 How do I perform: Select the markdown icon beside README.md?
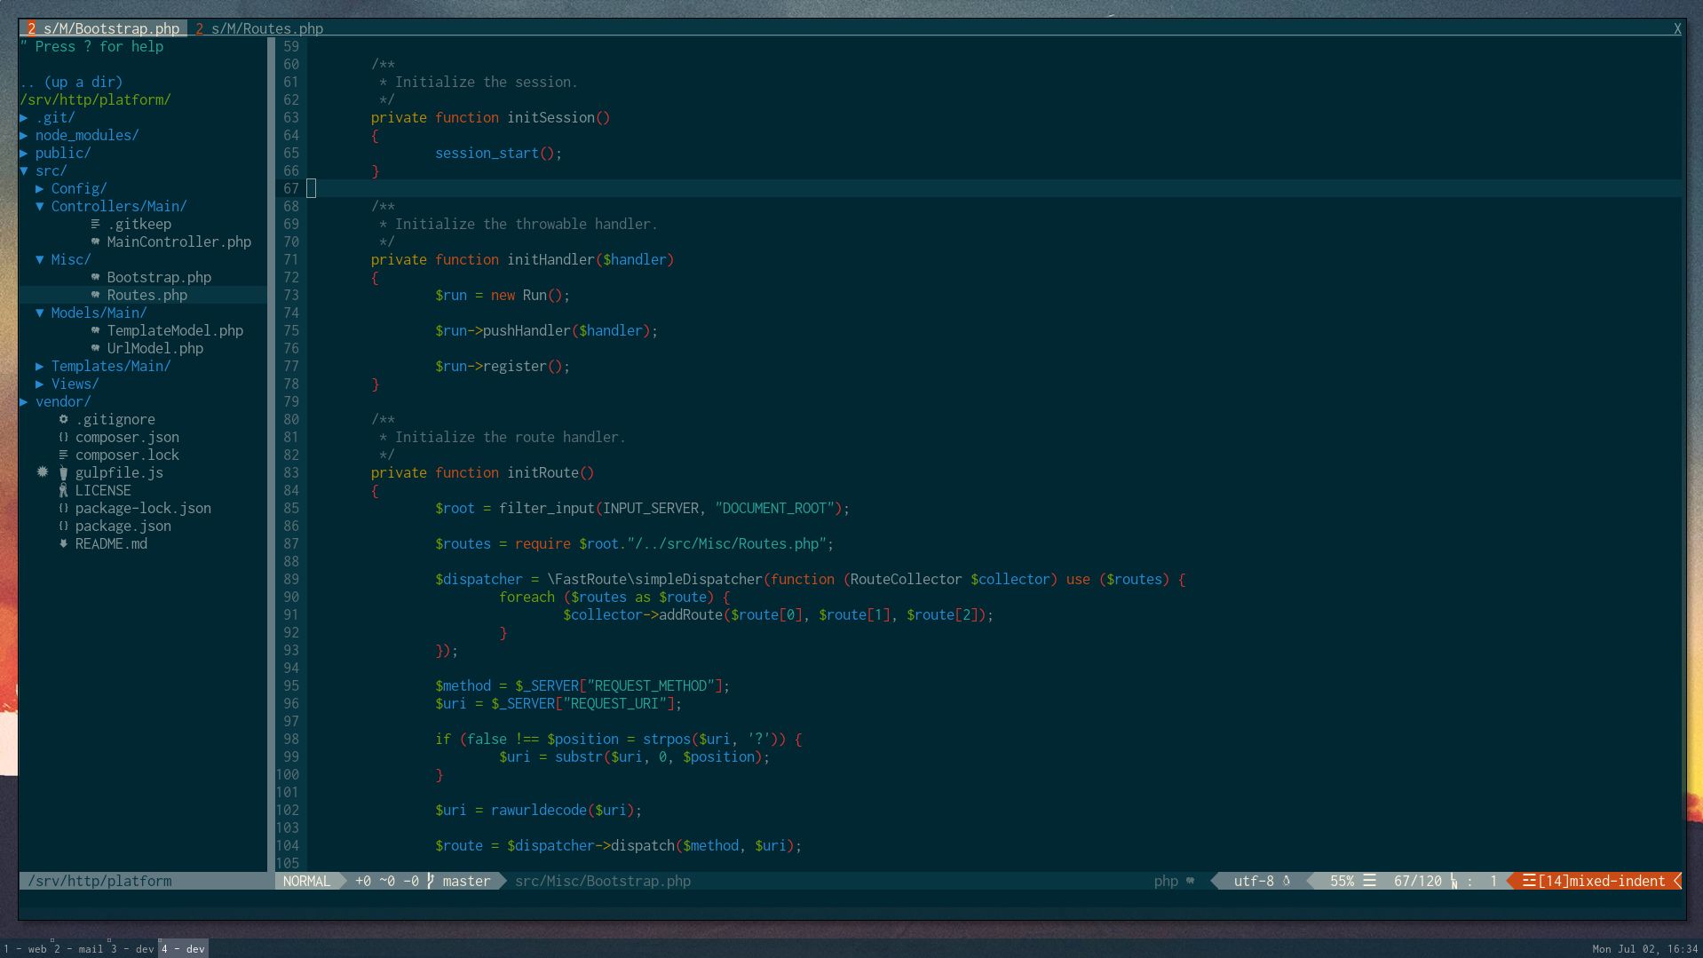62,543
